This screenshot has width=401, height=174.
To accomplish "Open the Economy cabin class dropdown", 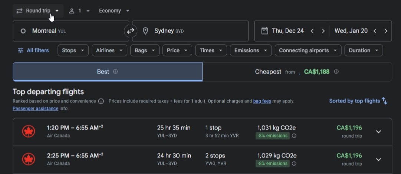I will [x=114, y=11].
